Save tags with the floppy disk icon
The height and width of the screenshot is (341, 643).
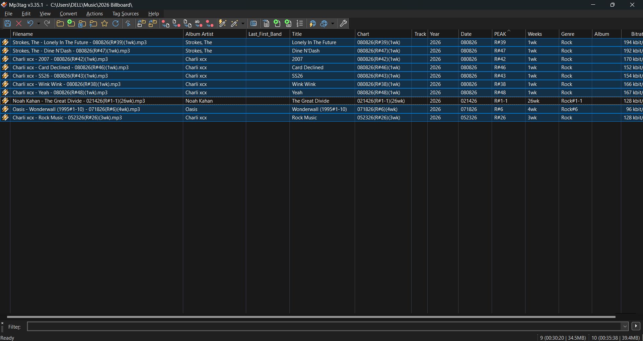8,23
